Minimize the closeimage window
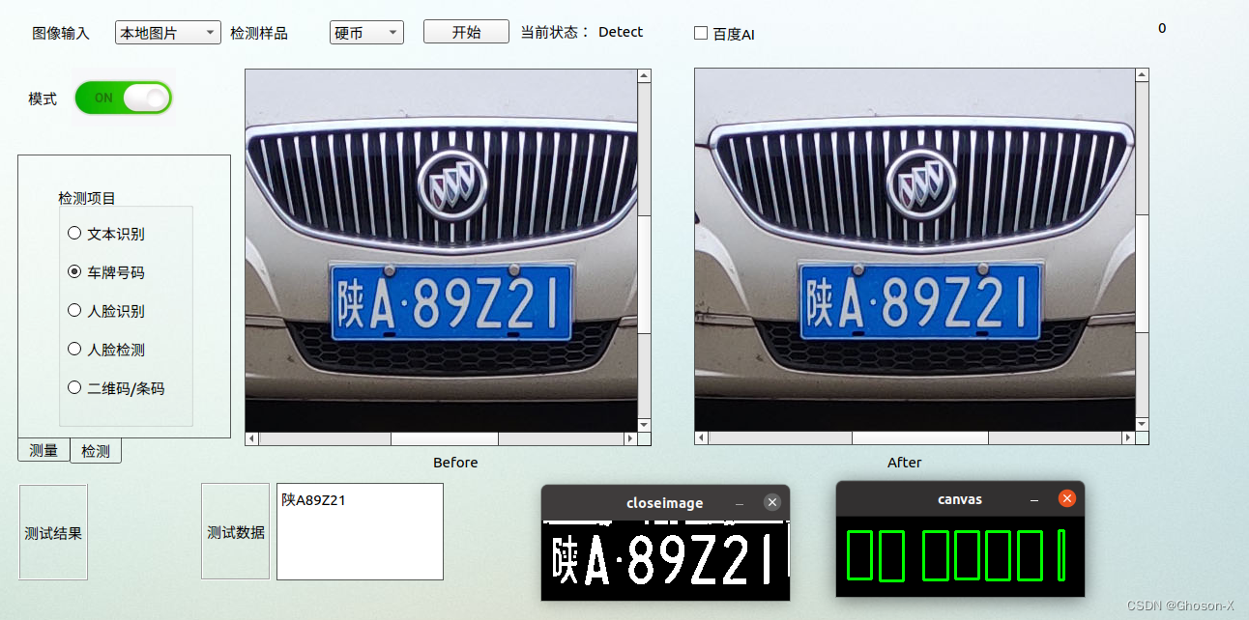Screen dimensions: 1249x620 [x=740, y=503]
